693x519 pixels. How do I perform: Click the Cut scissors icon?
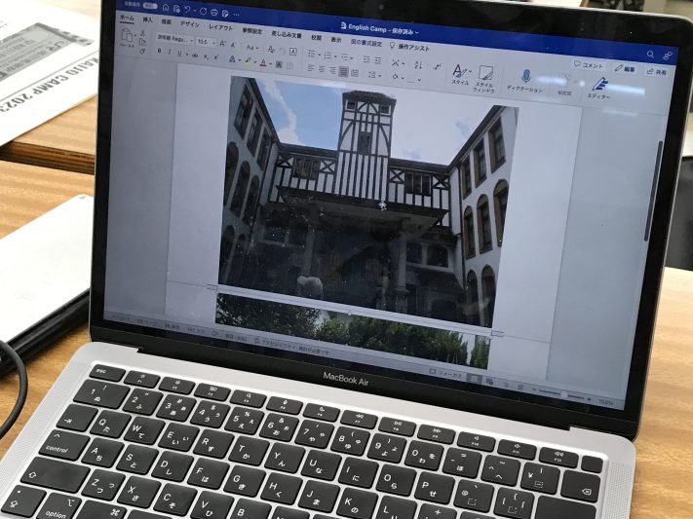coord(142,33)
